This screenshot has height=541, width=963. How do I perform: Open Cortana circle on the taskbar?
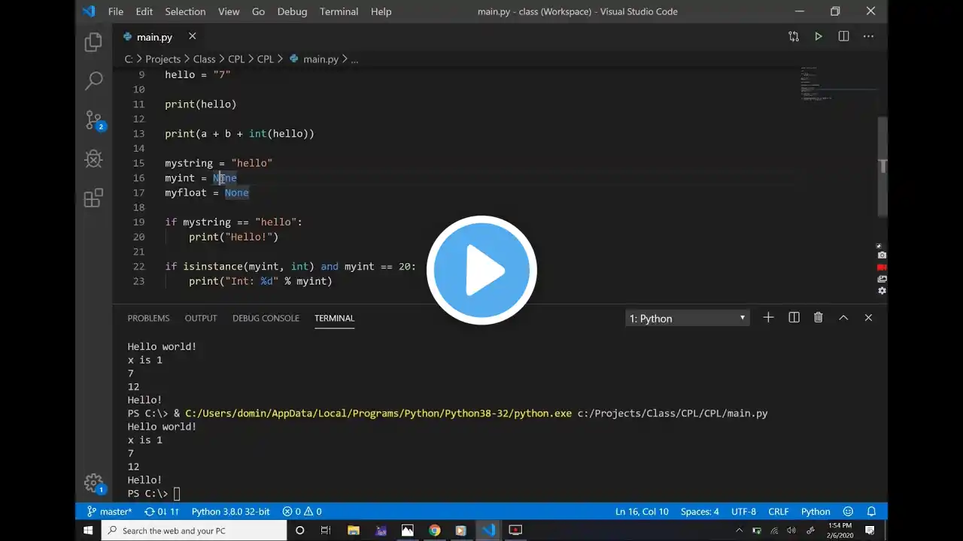pyautogui.click(x=299, y=530)
